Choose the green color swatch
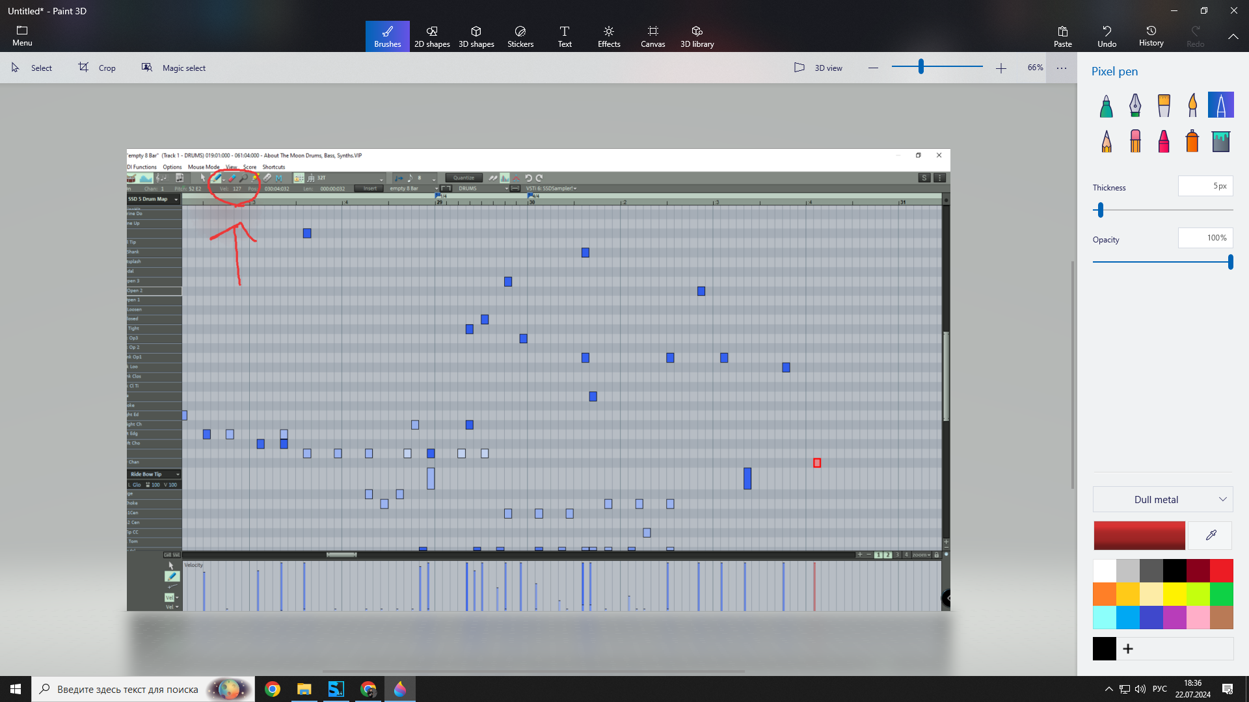Screen dimensions: 1249x702 pyautogui.click(x=1222, y=594)
